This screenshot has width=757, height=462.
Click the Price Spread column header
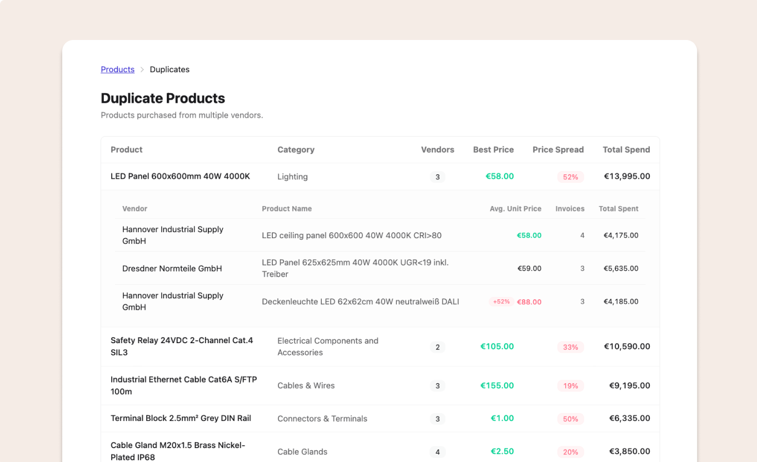pyautogui.click(x=557, y=150)
